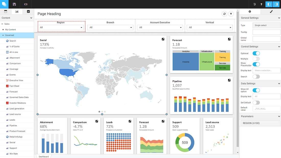Turn off the Optional toggle
Screen dimensions: 281x158
pyautogui.click(x=256, y=53)
